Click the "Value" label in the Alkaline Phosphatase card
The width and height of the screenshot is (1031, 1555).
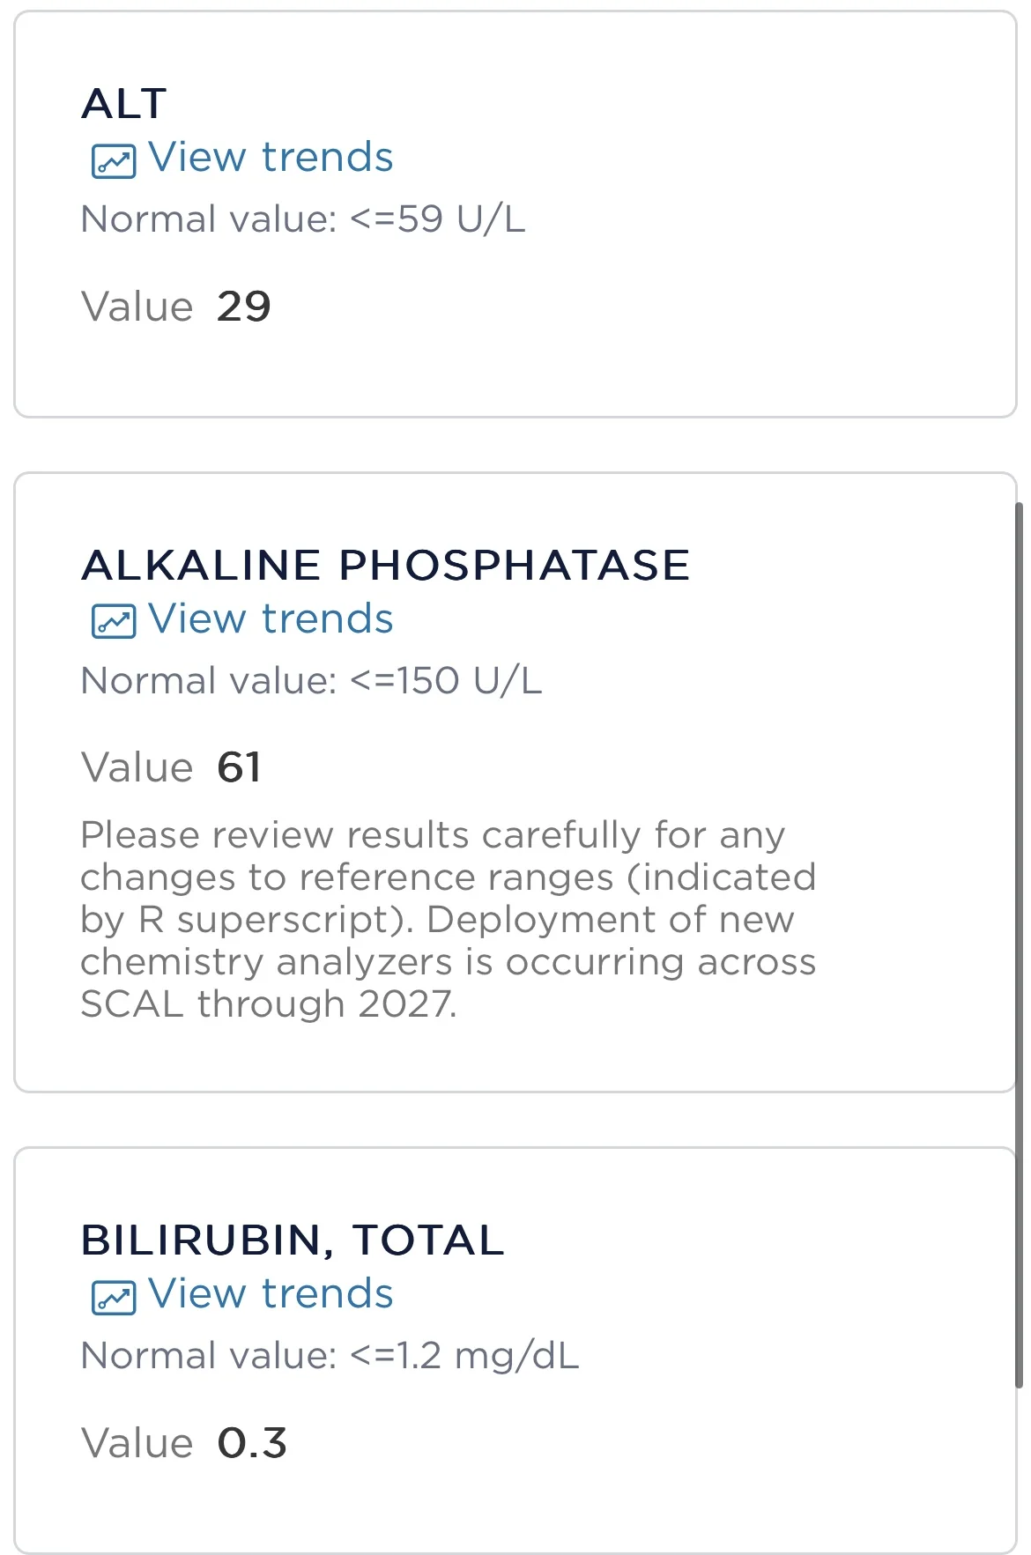point(137,767)
